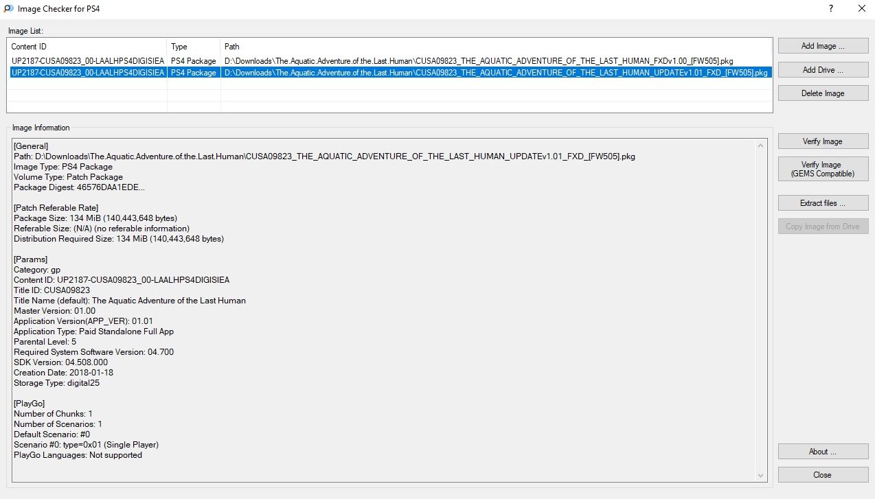Viewport: 875px width, 499px height.
Task: Click the Title Name (default) line
Action: (x=130, y=301)
